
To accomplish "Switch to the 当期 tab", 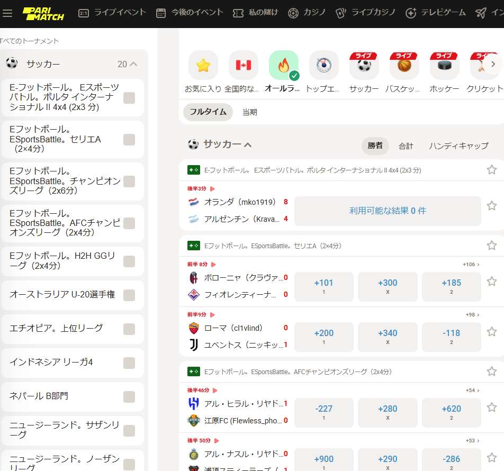I will pyautogui.click(x=249, y=112).
